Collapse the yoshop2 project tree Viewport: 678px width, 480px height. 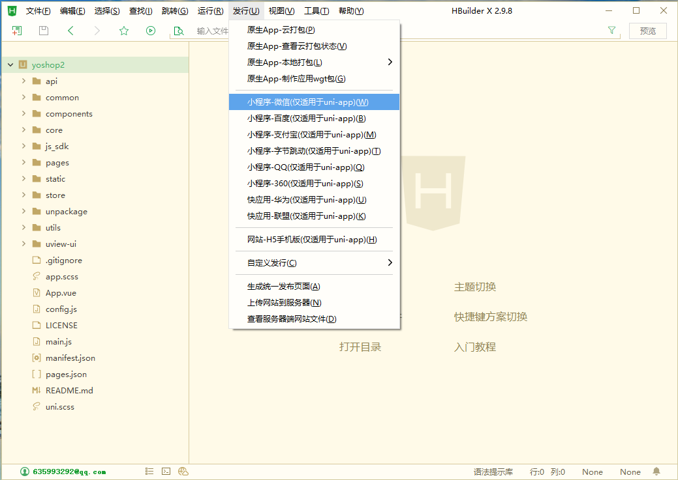click(10, 64)
